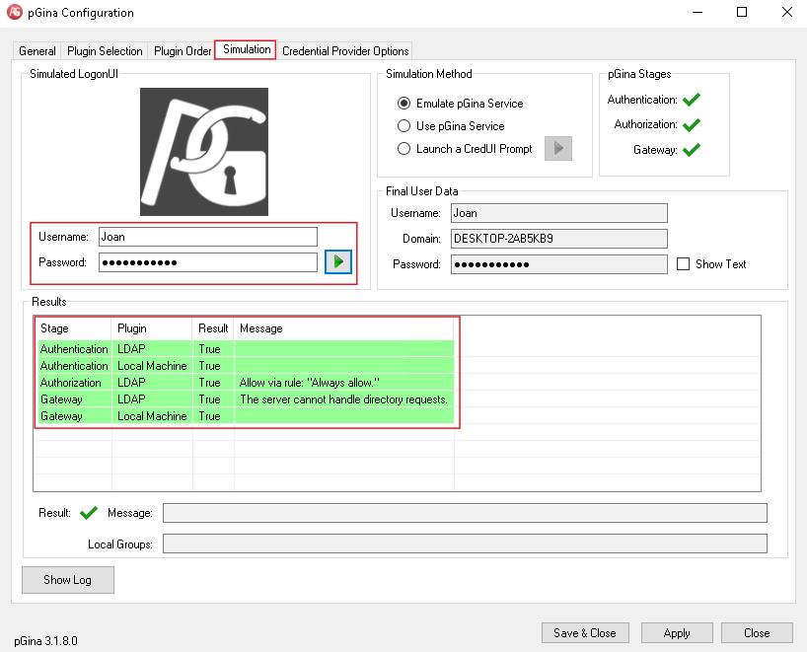
Task: Go to the Plugin Order tab
Action: (x=183, y=51)
